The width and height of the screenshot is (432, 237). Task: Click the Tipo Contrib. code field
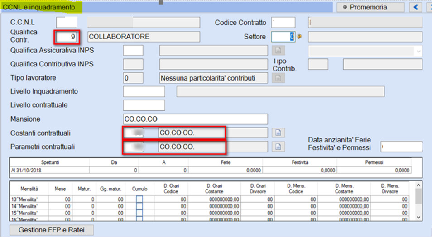click(x=318, y=64)
